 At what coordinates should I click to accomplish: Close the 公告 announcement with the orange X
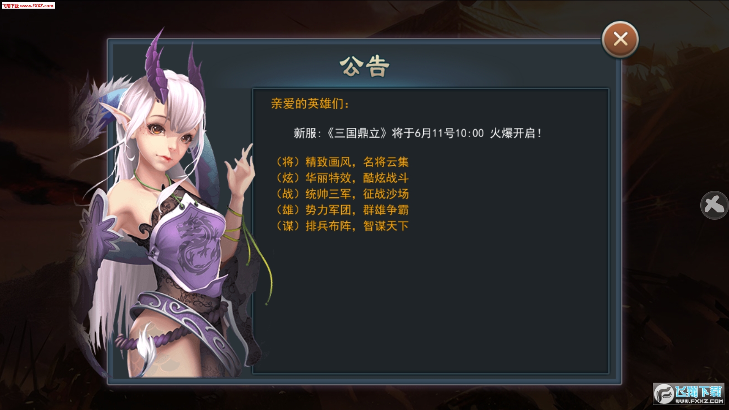click(x=620, y=40)
